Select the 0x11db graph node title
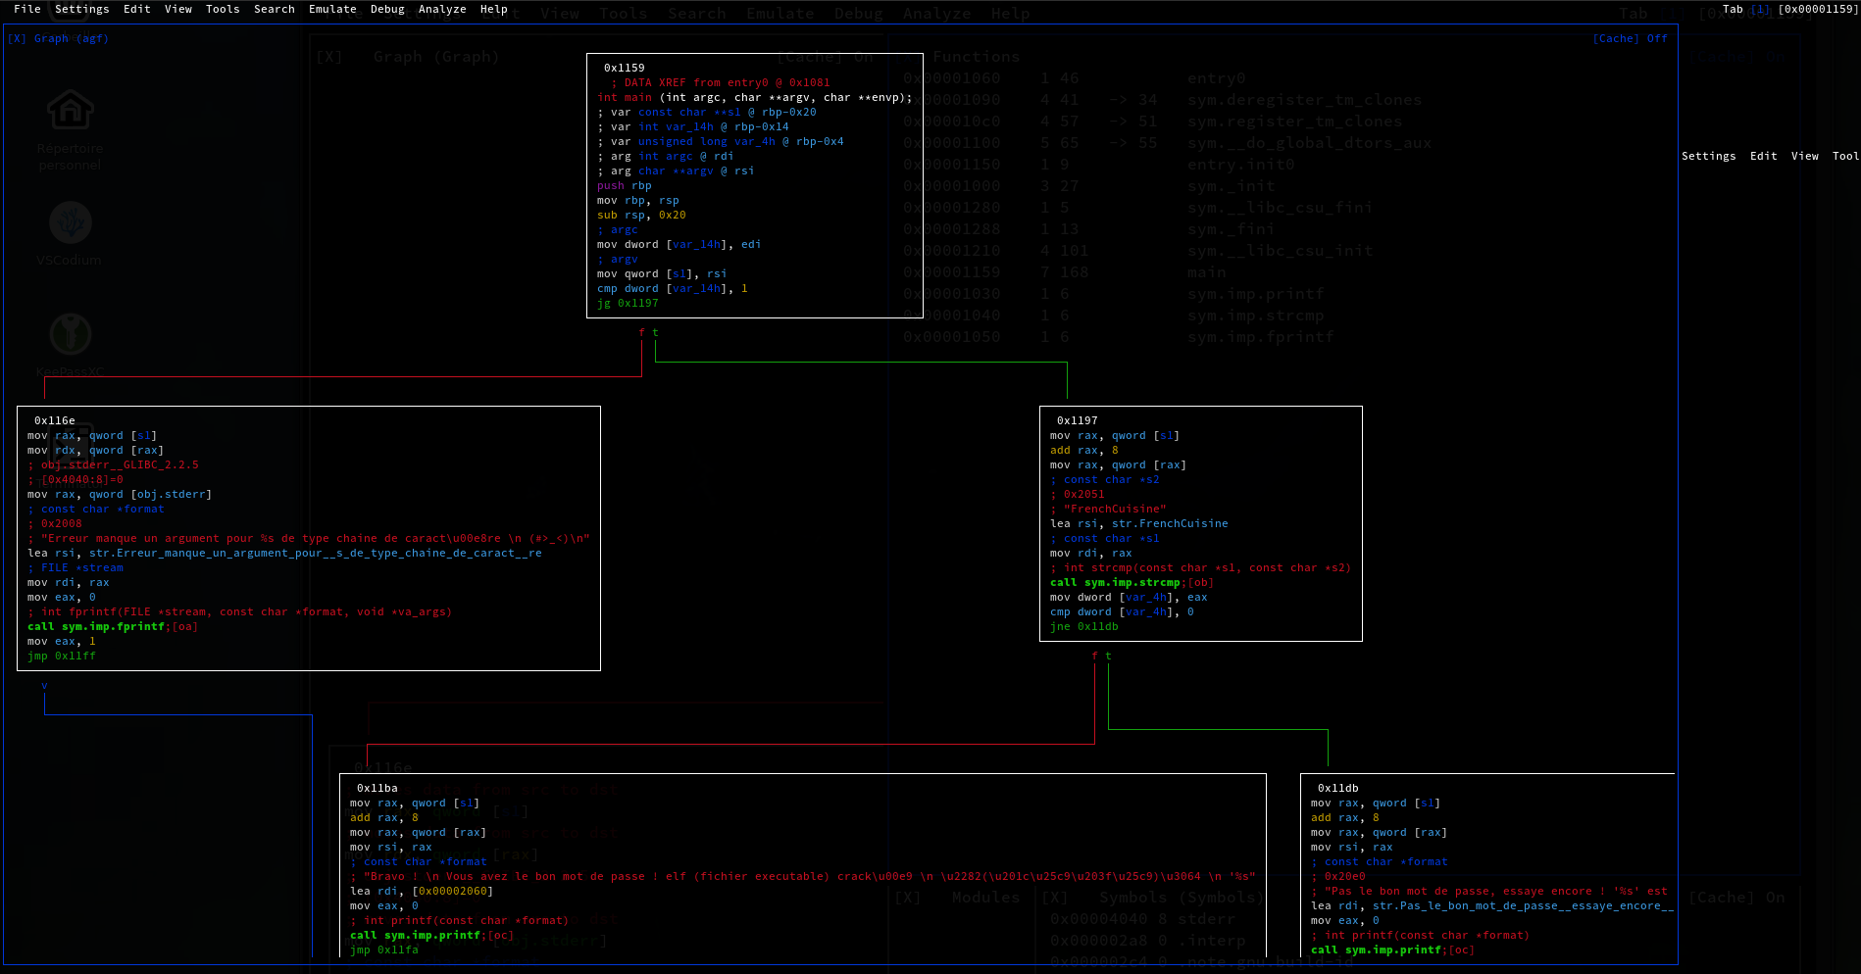This screenshot has height=974, width=1861. point(1338,788)
